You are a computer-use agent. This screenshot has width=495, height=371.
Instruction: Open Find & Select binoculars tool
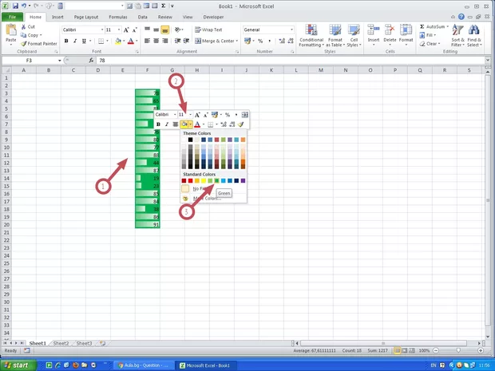click(x=474, y=35)
